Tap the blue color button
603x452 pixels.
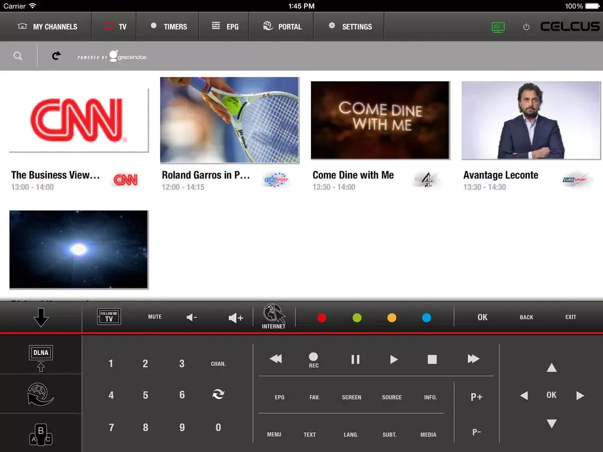[x=426, y=318]
